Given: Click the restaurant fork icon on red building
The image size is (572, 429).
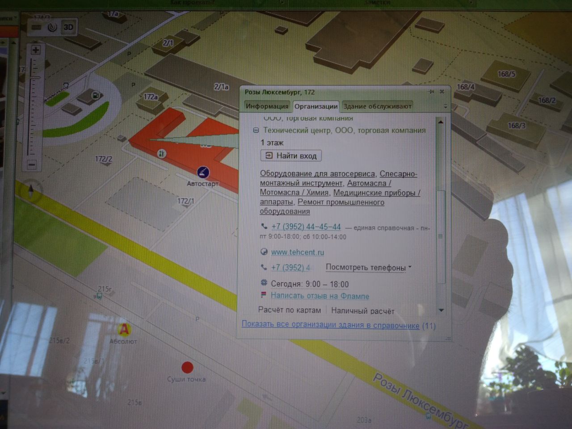Looking at the screenshot, I should click(162, 153).
